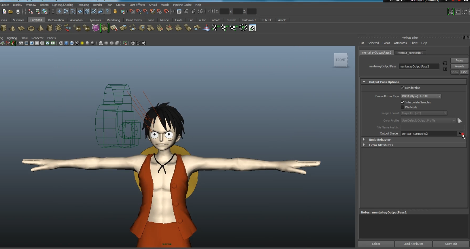Create a polygon plane from shelf
Screen dimensions: 470x249
[21, 28]
